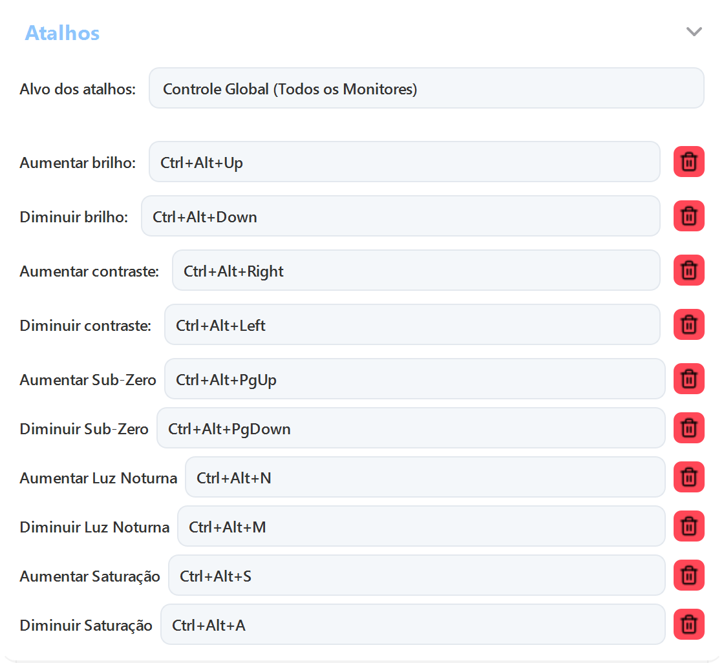This screenshot has height=663, width=724.
Task: Click the 'Aumentar Saturação' label
Action: [90, 576]
